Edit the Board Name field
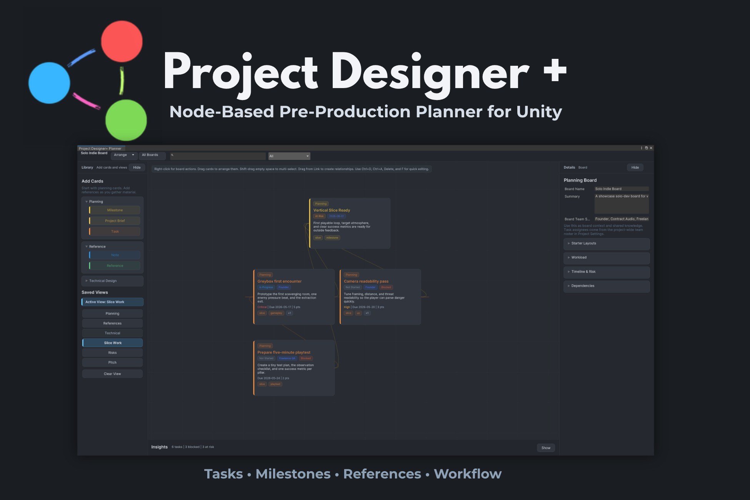This screenshot has width=750, height=500. point(622,189)
